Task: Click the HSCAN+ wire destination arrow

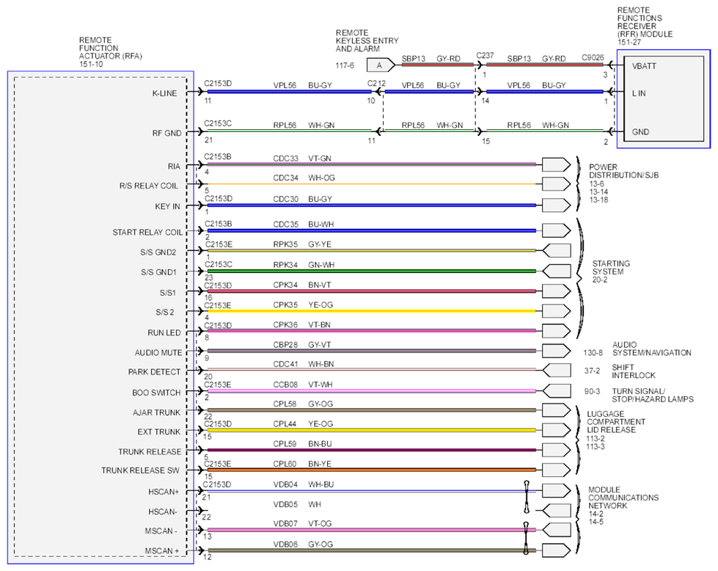Action: click(x=557, y=491)
